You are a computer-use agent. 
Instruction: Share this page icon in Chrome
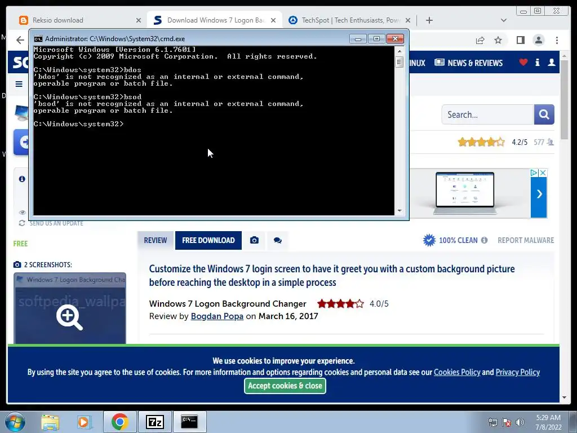480,40
